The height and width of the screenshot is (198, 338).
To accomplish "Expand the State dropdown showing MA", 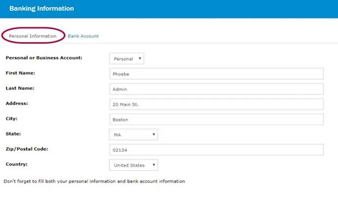I will point(134,134).
